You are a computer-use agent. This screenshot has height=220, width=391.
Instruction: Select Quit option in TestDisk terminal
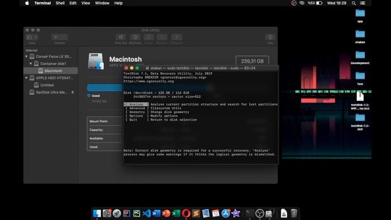tap(137, 120)
